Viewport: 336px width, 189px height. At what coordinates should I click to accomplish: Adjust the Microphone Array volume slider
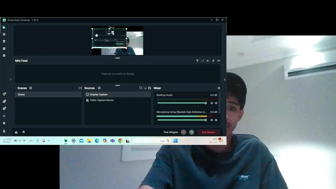[182, 120]
